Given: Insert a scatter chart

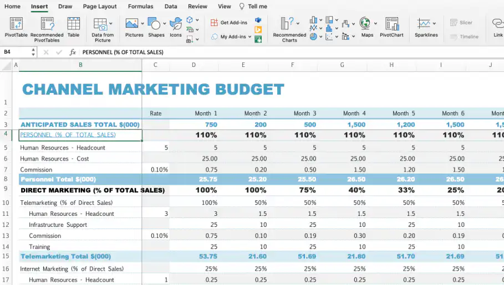Looking at the screenshot, I should pyautogui.click(x=329, y=37).
